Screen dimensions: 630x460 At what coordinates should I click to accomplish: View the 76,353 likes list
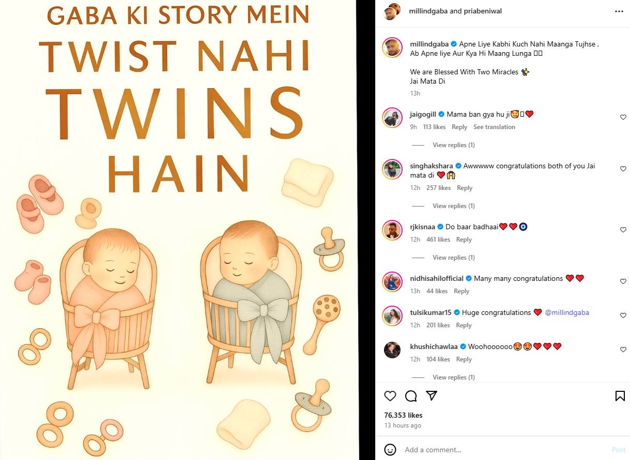403,415
